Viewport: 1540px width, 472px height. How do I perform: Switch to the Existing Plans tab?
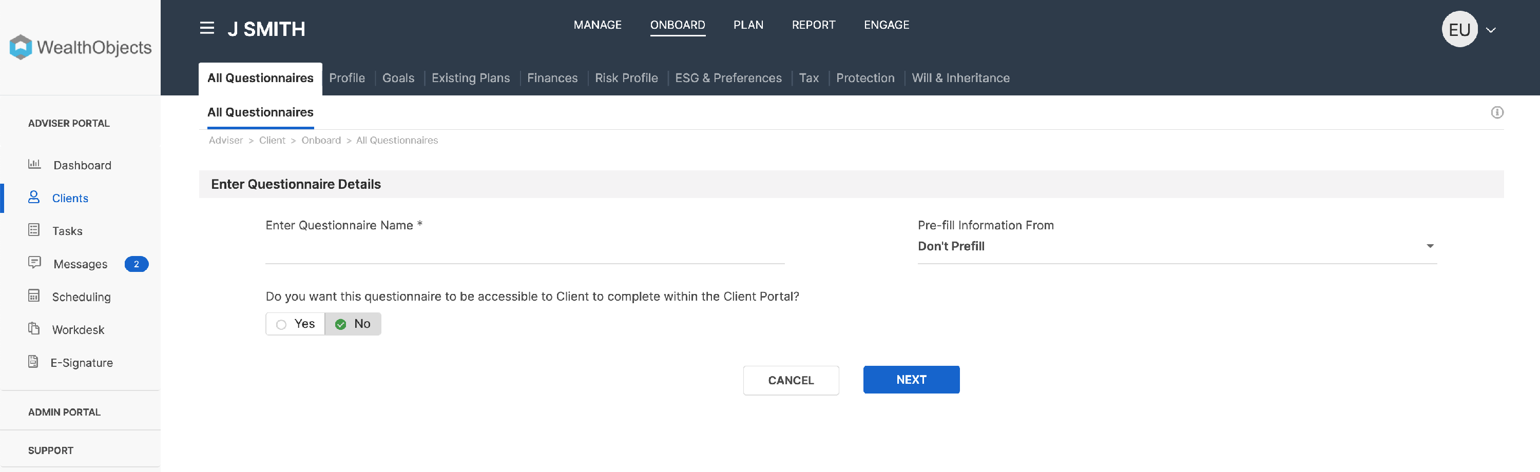coord(471,78)
